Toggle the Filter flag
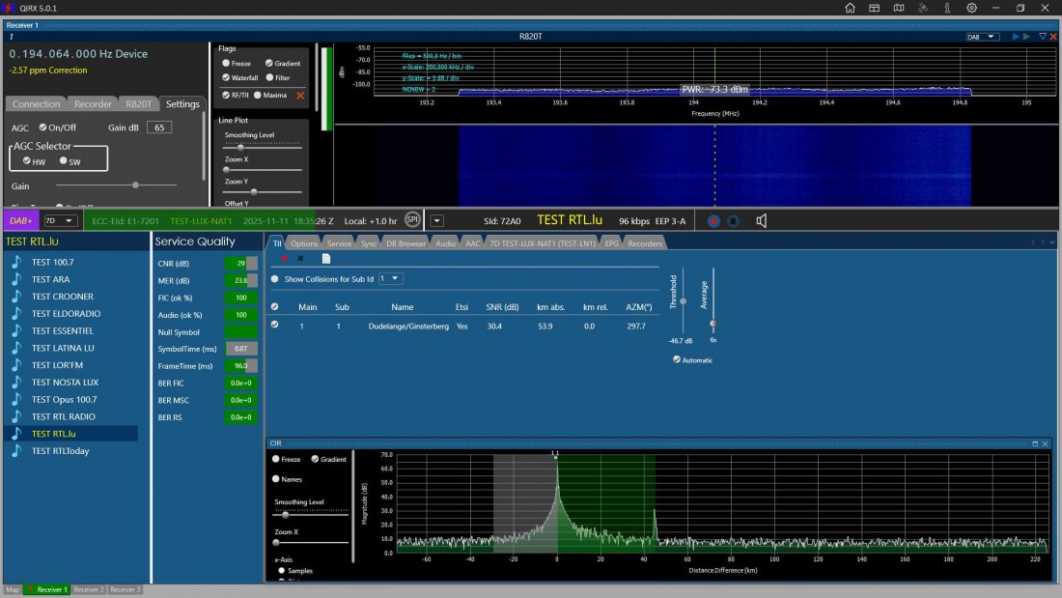Image resolution: width=1062 pixels, height=598 pixels. [x=269, y=77]
